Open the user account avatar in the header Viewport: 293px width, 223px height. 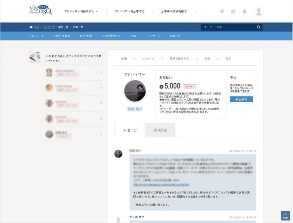click(259, 11)
